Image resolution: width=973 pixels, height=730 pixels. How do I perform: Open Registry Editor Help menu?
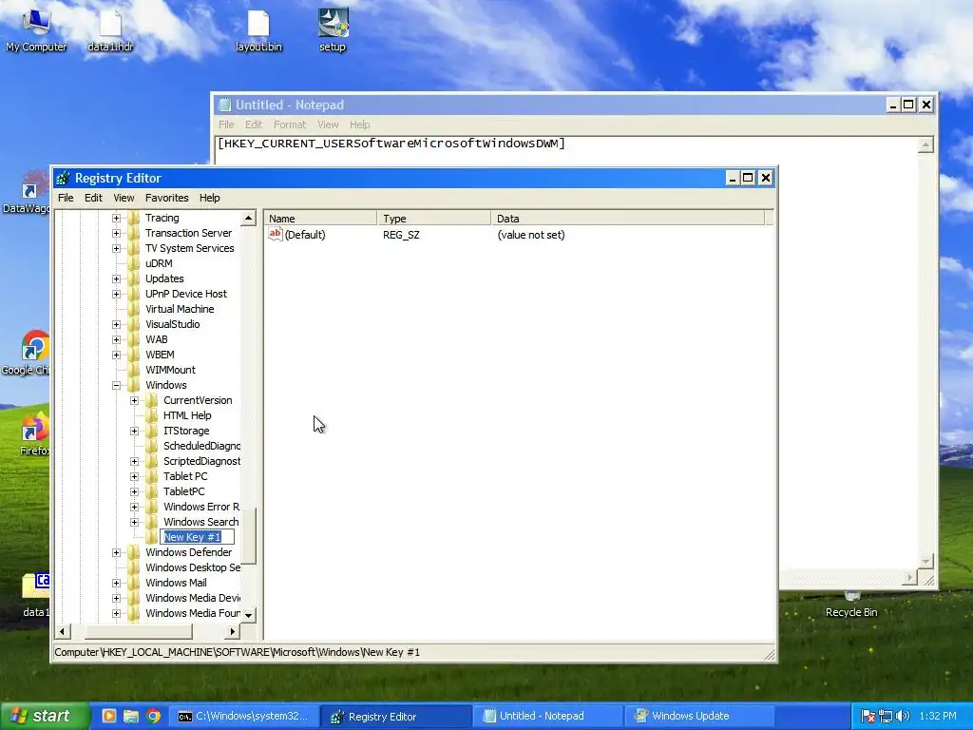210,198
